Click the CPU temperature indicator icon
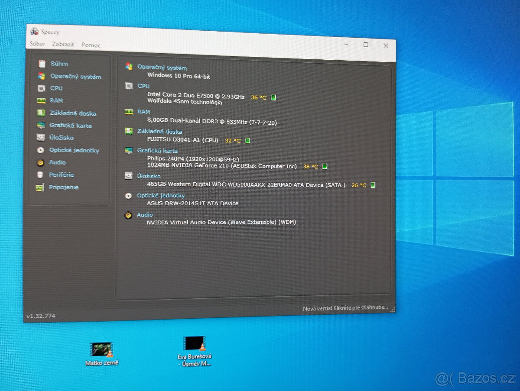520x391 pixels. [273, 97]
